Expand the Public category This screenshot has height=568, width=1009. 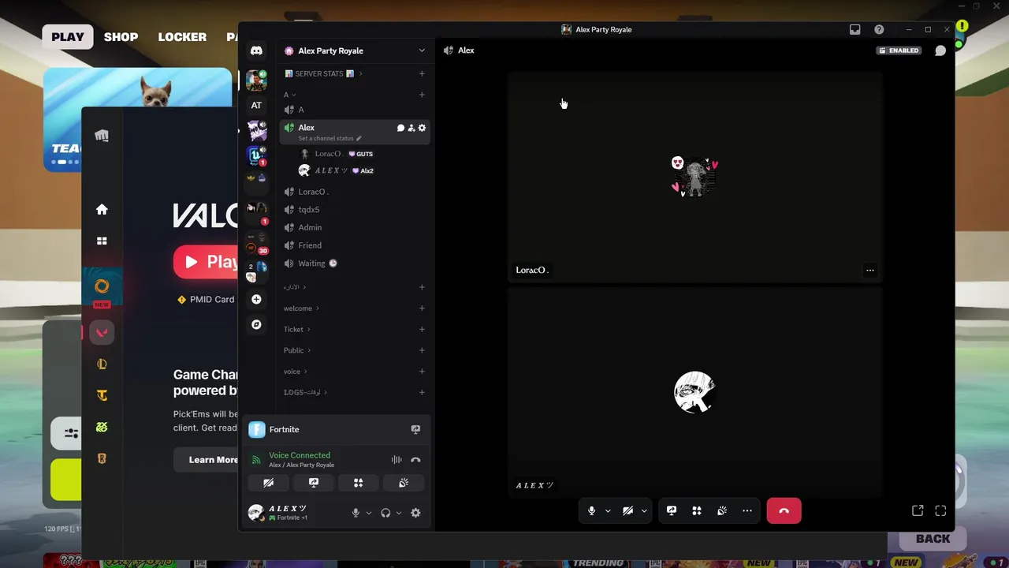(x=297, y=350)
